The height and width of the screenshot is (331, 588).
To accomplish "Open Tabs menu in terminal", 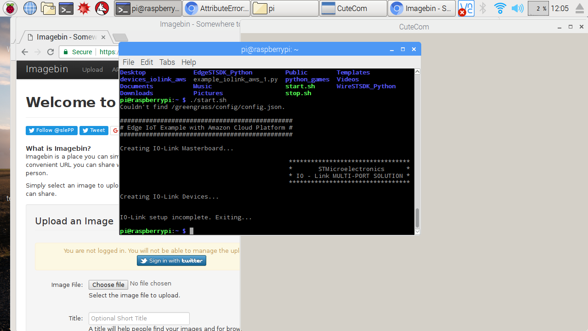I will point(167,62).
